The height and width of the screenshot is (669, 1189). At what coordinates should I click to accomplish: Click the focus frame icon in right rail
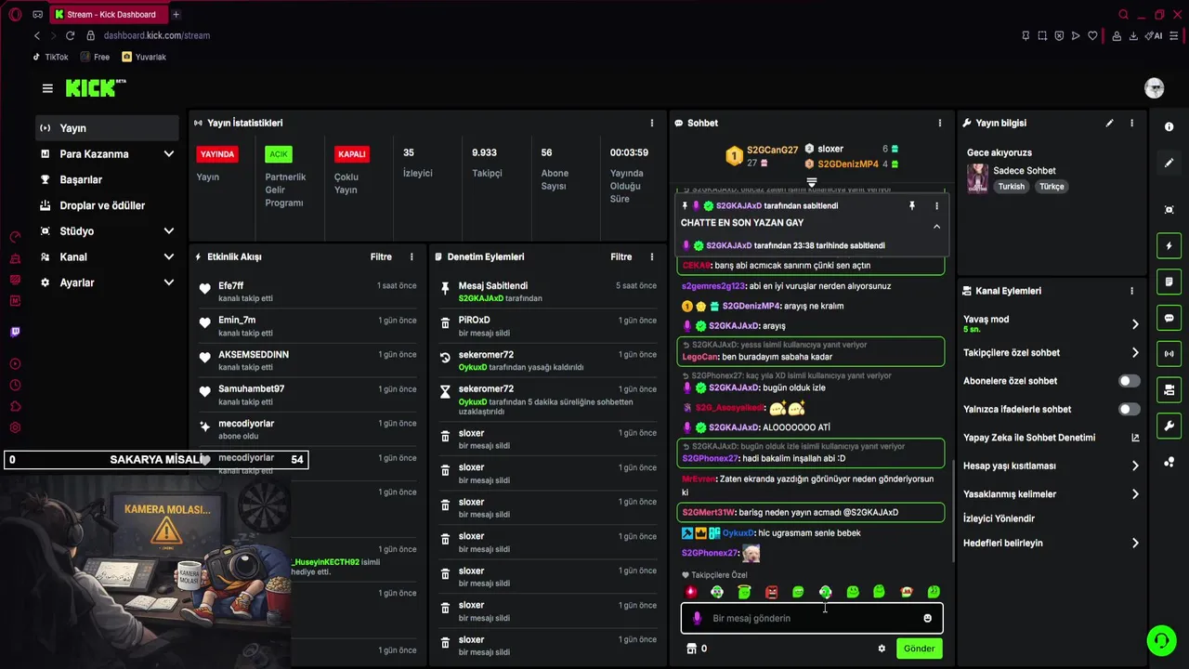[1169, 210]
